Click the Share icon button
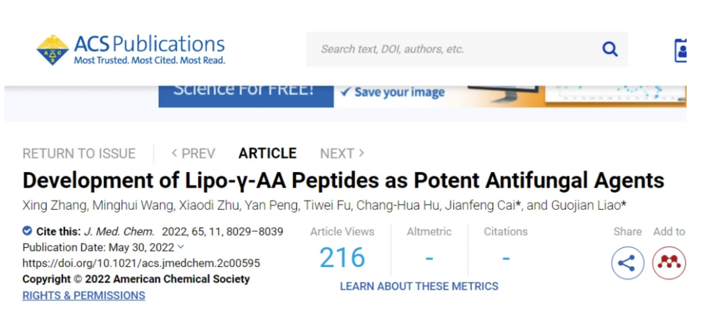Viewport: 705px width, 329px height. [x=628, y=264]
